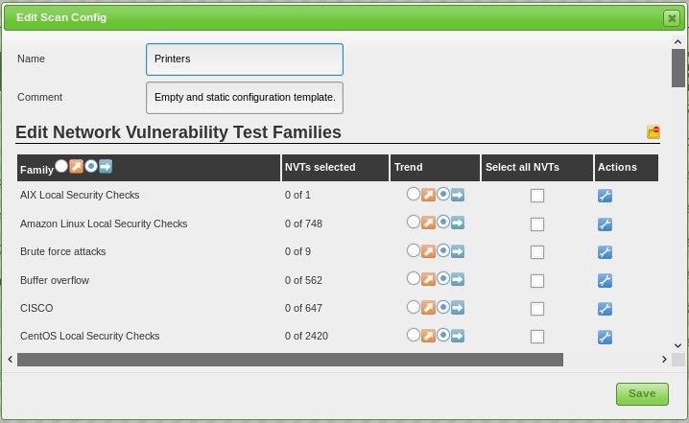The image size is (689, 423).
Task: Choose the dynamic trend radio for Amazon Linux
Action: coord(413,222)
